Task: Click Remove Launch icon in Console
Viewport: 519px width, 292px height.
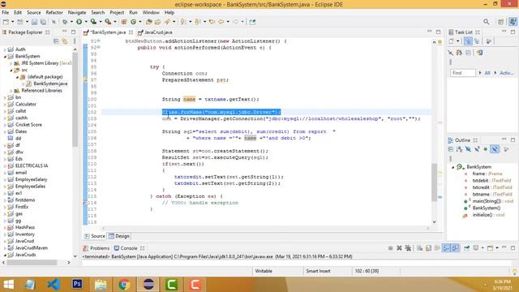Action: [x=399, y=248]
